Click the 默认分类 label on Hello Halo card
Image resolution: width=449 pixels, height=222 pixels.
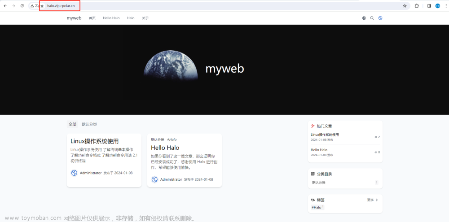pos(158,139)
